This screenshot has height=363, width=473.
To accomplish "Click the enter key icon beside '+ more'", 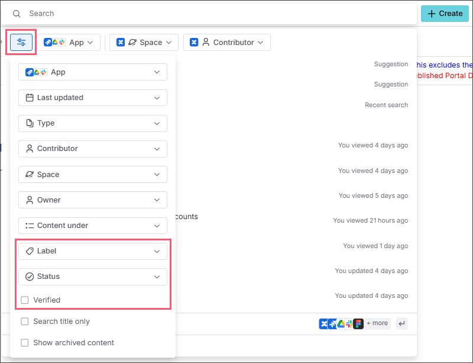I will coord(401,323).
